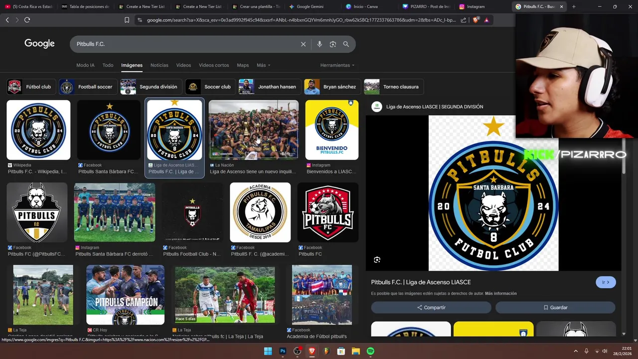Open Wikipedia Pitbulls F.C. logo thumbnail

[38, 130]
